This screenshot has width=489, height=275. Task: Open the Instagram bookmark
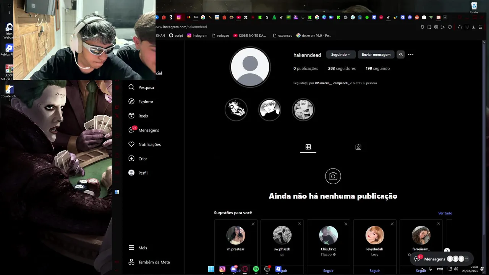pyautogui.click(x=197, y=36)
